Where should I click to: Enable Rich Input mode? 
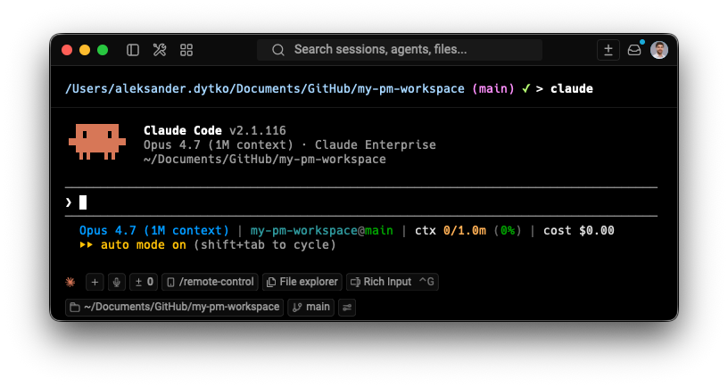pos(393,282)
